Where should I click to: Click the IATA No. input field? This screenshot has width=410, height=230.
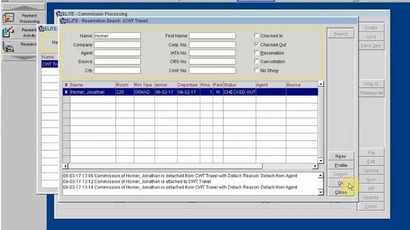click(x=212, y=53)
